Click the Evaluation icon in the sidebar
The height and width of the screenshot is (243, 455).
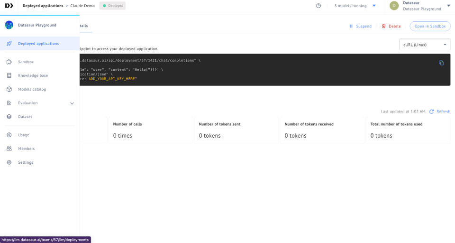(x=9, y=103)
